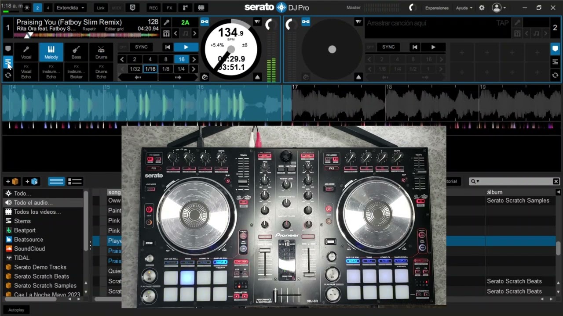Show next auto-loop sizes on deck 1
The height and width of the screenshot is (316, 563).
(194, 59)
